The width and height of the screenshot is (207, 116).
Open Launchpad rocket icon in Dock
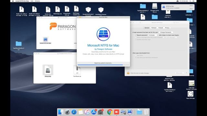point(67,112)
